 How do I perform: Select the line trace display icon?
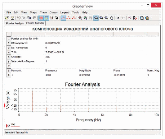tap(64, 18)
